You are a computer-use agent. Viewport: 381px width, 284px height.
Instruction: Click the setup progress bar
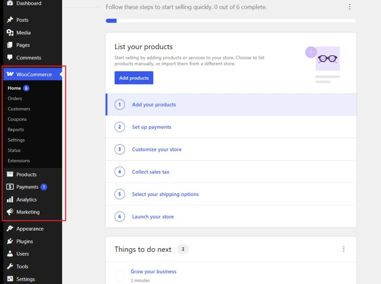coord(231,21)
